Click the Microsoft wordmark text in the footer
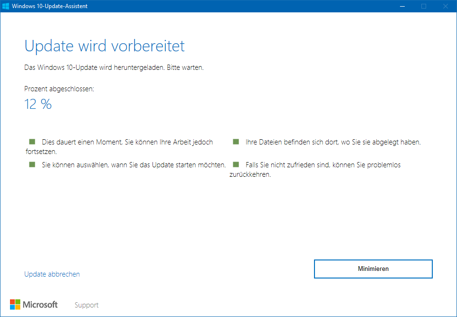This screenshot has height=317, width=457. click(40, 305)
